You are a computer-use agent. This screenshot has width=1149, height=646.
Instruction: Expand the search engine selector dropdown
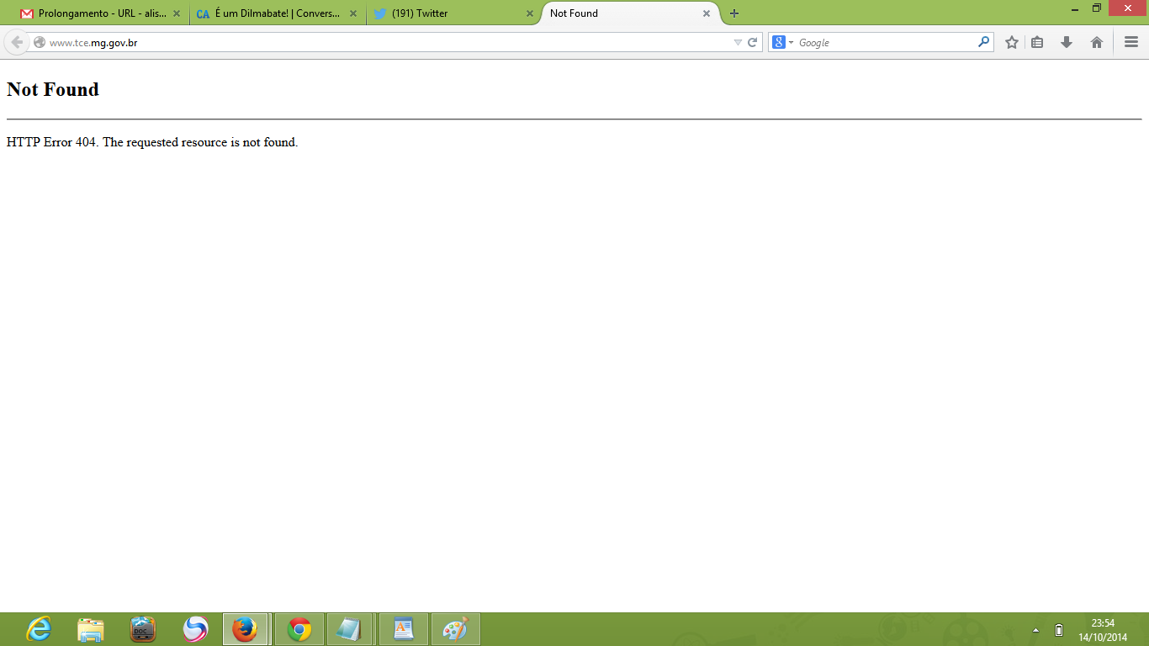pos(783,42)
